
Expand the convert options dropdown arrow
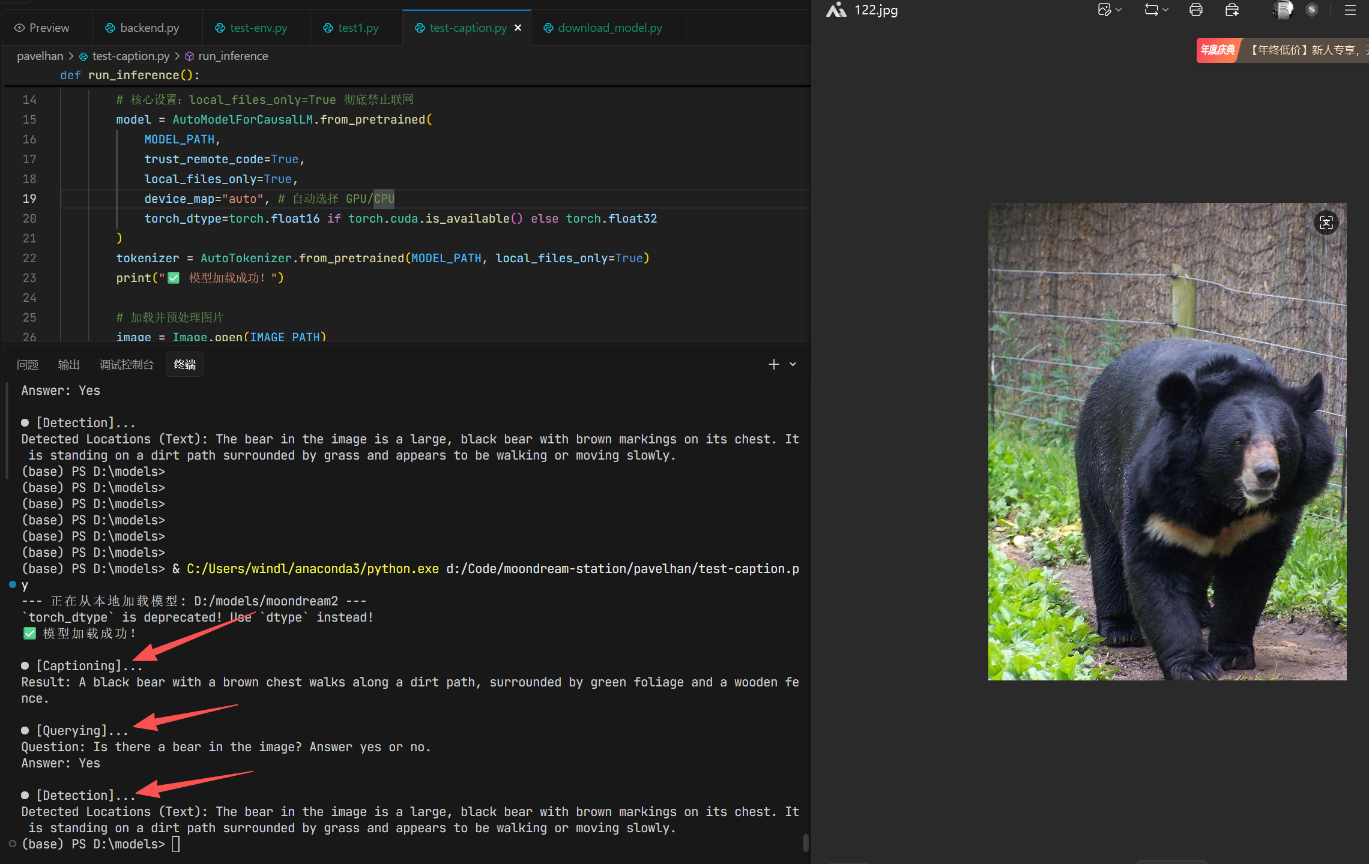[1165, 10]
